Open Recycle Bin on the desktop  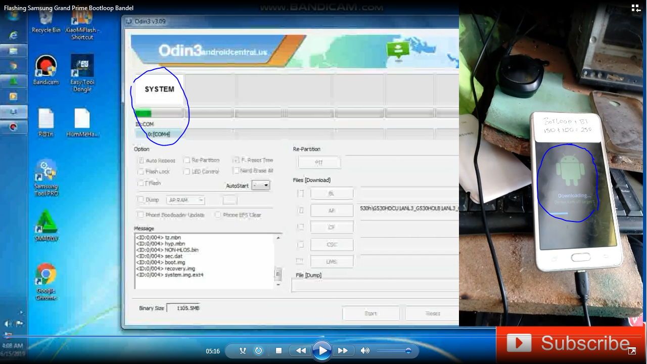click(46, 22)
